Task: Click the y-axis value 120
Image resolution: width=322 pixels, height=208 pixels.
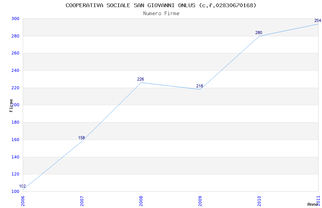Action: (x=16, y=174)
